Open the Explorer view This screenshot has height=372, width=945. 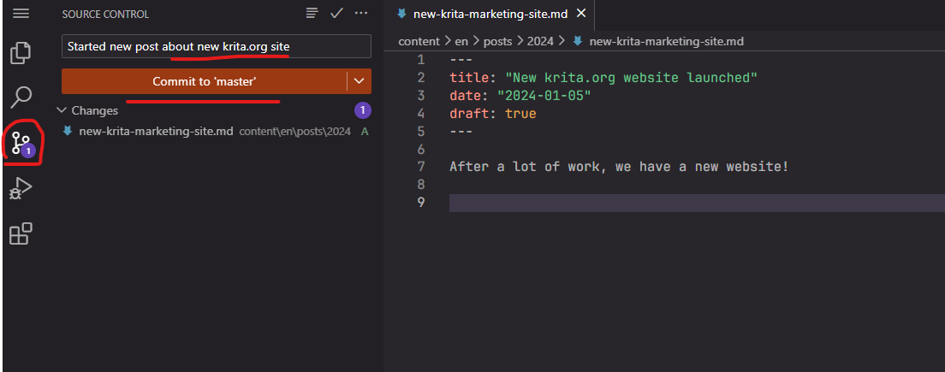click(21, 53)
